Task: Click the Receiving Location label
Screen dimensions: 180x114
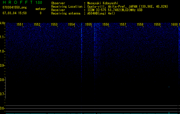Action: pos(67,7)
